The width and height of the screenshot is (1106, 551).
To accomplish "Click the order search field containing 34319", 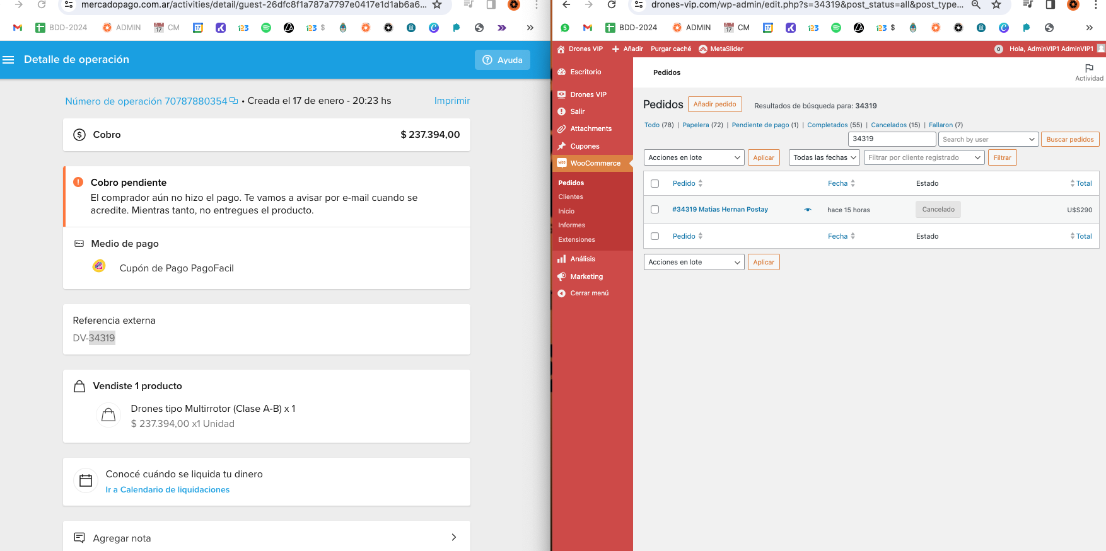I will (x=891, y=139).
